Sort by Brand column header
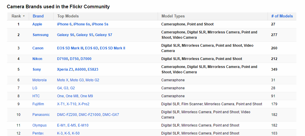The width and height of the screenshot is (305, 136). [x=38, y=16]
